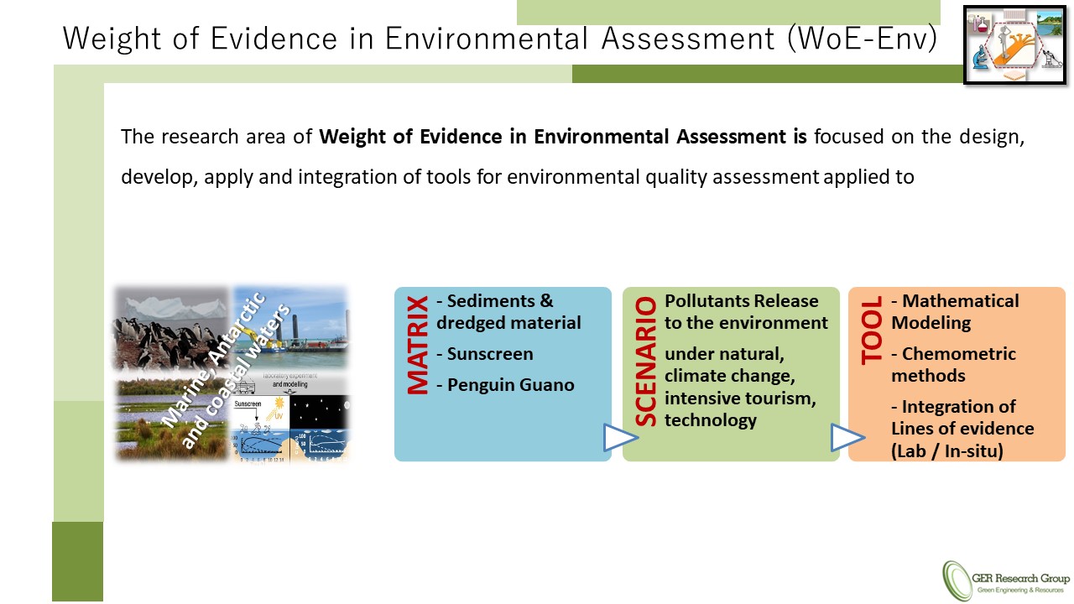Select the worker-with-machine drawing in the logo
The height and width of the screenshot is (604, 1074).
[1051, 59]
